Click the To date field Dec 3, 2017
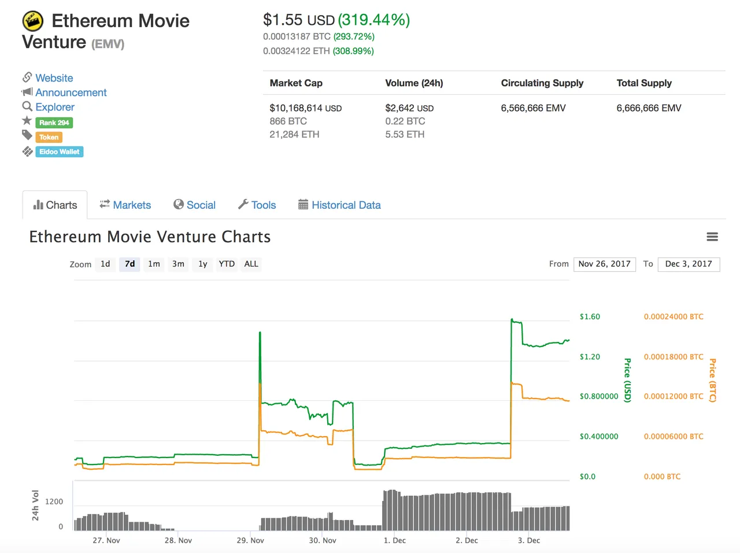 (x=689, y=264)
